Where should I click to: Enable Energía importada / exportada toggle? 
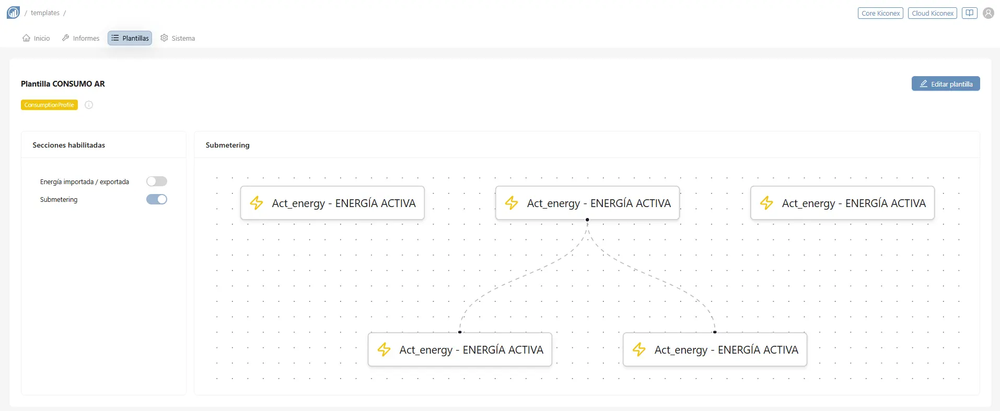point(156,182)
